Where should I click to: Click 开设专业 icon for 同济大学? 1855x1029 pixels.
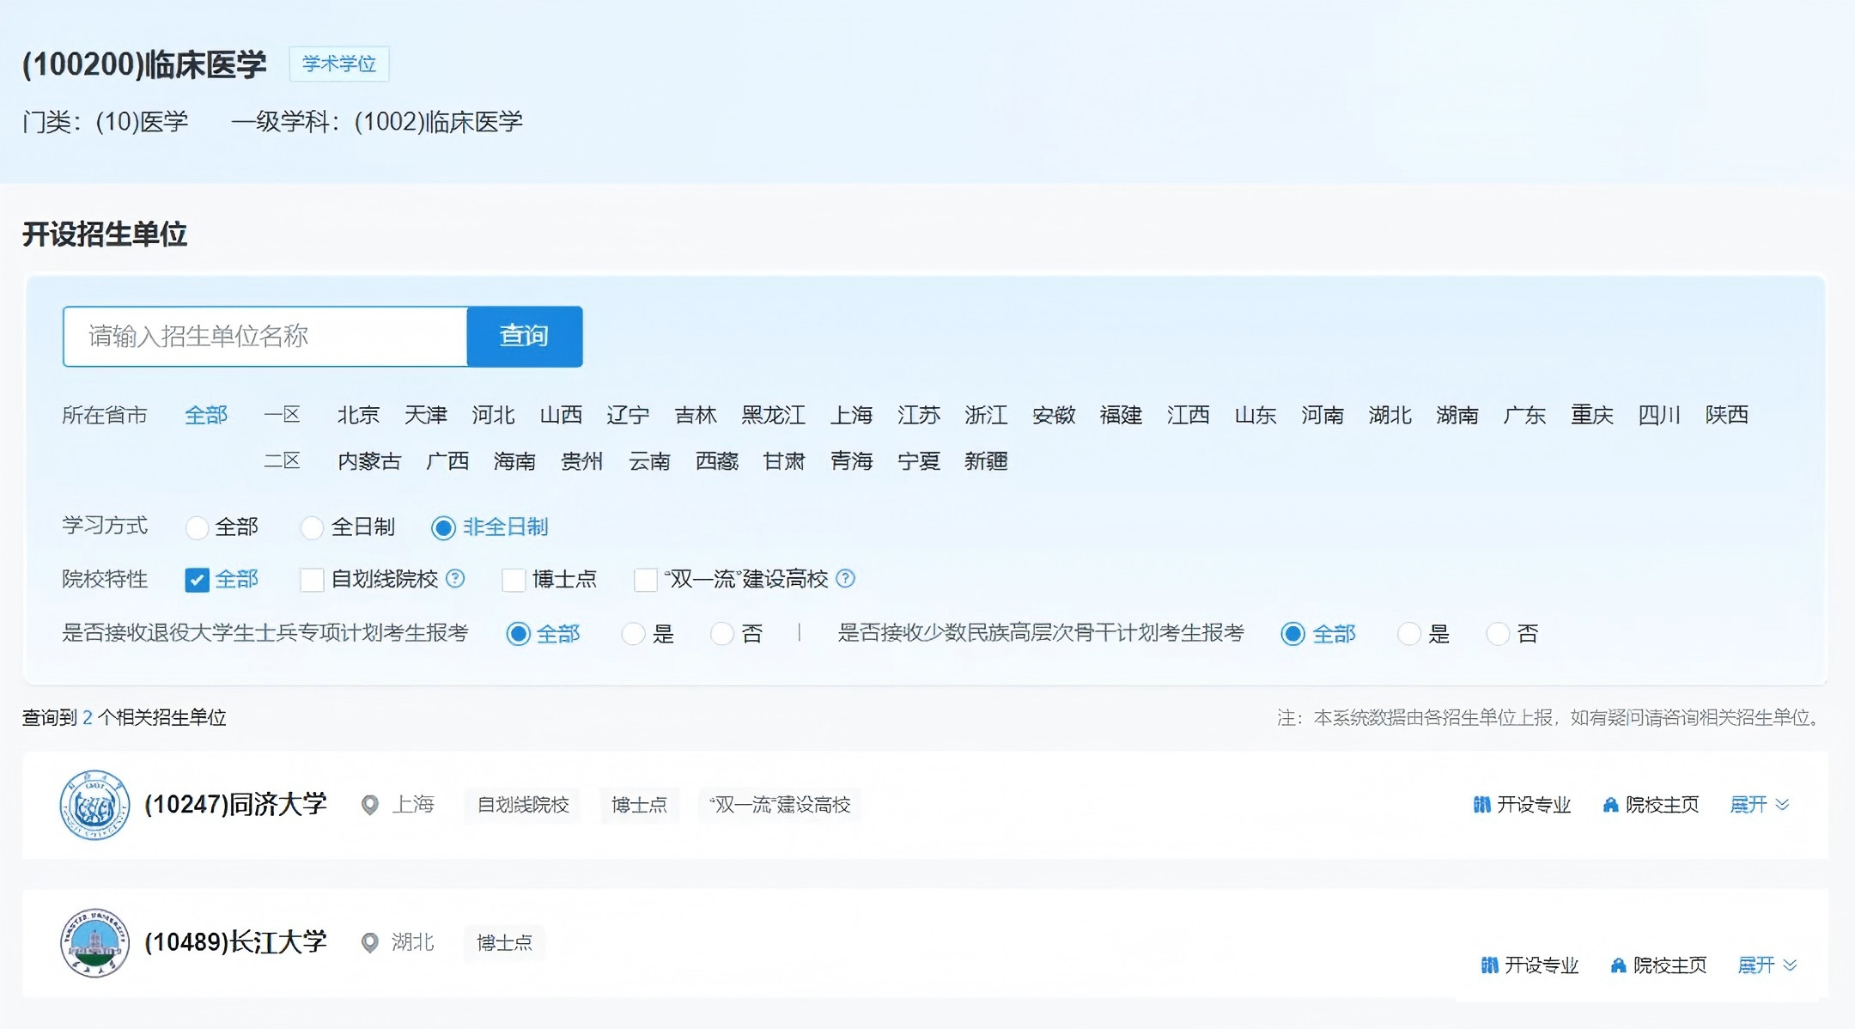1482,805
